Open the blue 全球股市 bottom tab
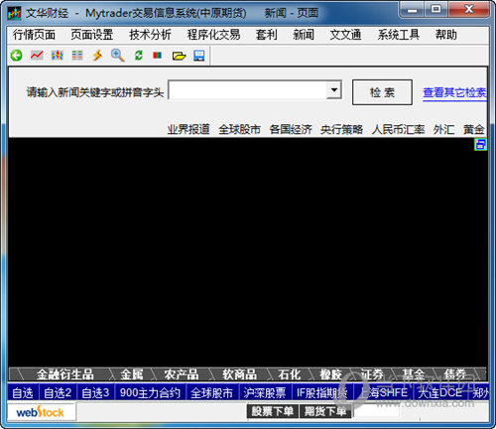 (211, 393)
